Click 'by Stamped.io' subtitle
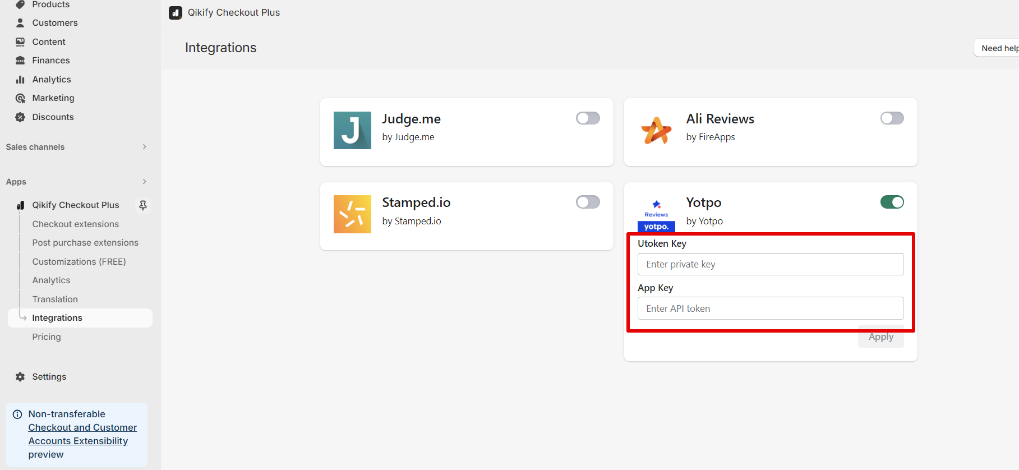The width and height of the screenshot is (1019, 470). click(x=412, y=221)
